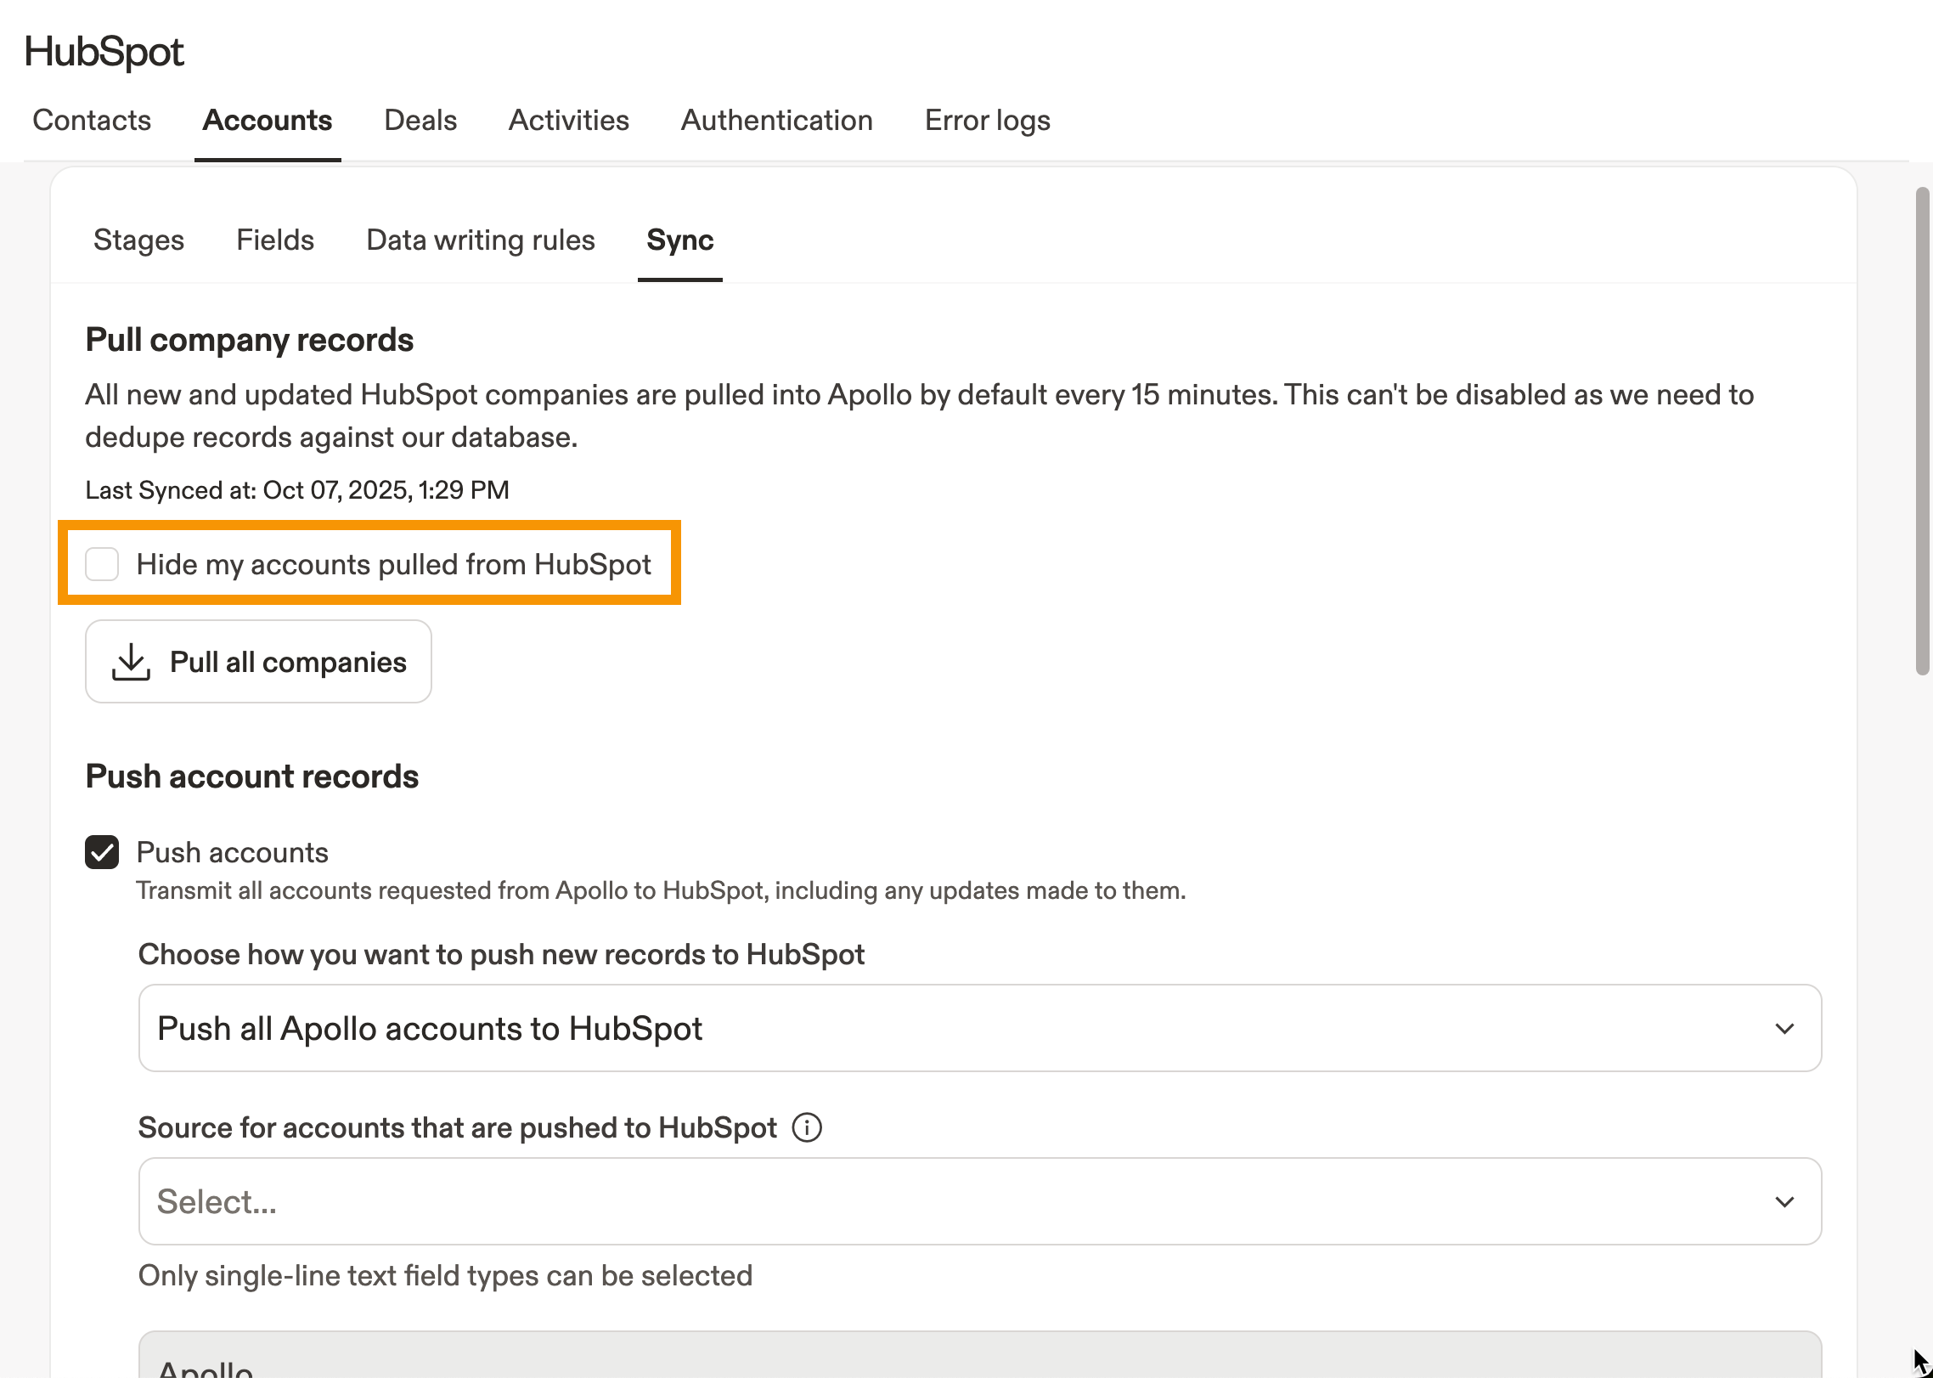1933x1378 pixels.
Task: Click the info icon beside Source for accounts
Action: click(x=806, y=1128)
